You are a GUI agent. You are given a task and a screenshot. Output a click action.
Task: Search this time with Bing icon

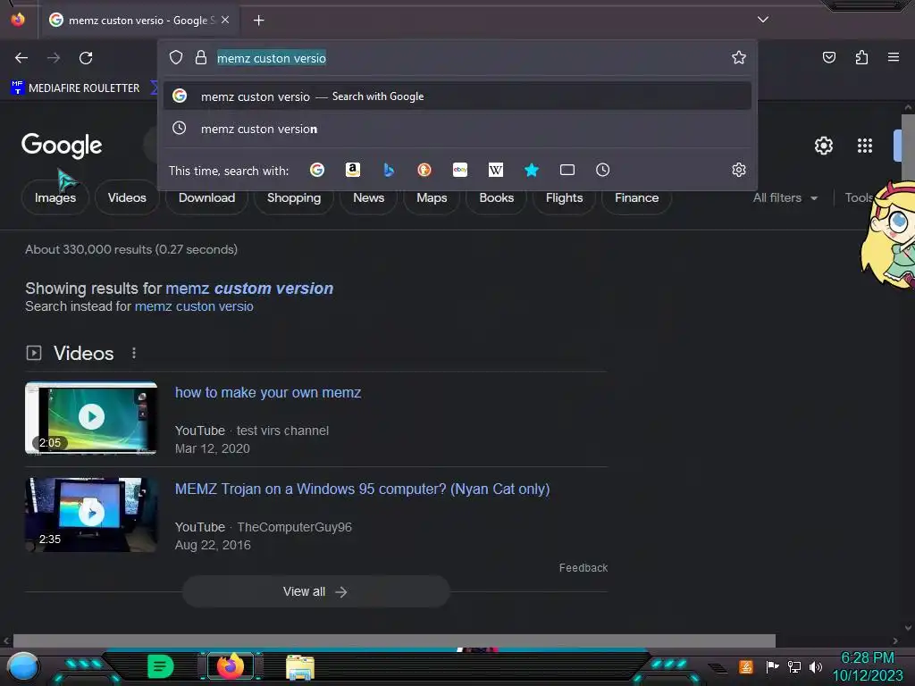pyautogui.click(x=389, y=170)
